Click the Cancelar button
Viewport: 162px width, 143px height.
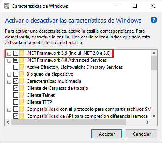142,134
